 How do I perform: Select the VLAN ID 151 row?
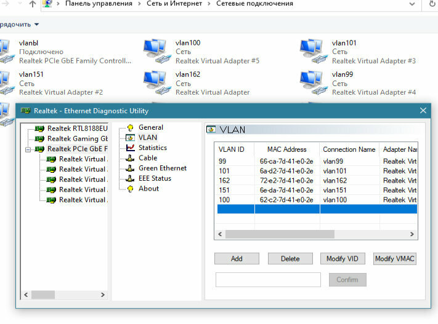click(317, 190)
